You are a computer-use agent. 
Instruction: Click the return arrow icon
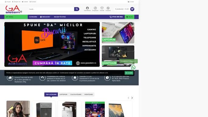[x=42, y=78]
